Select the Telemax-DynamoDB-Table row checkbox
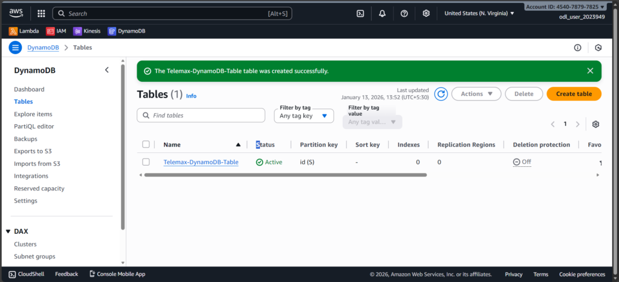Screen dimensions: 619x282 pos(146,162)
